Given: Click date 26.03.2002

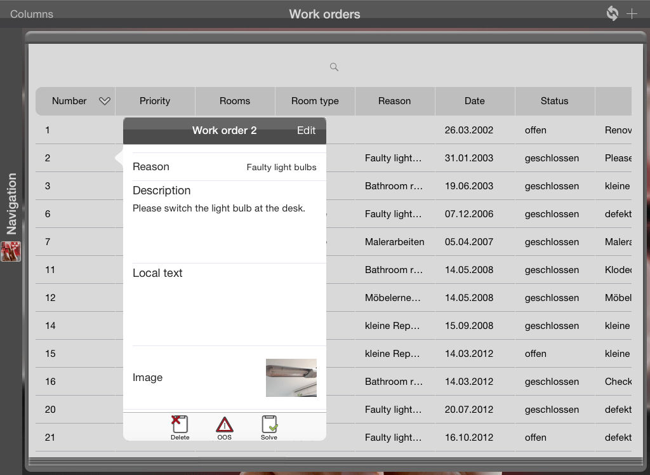Looking at the screenshot, I should [469, 130].
